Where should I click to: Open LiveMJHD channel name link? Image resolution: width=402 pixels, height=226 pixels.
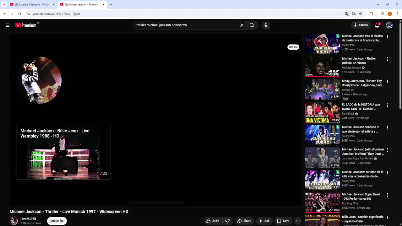(x=28, y=219)
